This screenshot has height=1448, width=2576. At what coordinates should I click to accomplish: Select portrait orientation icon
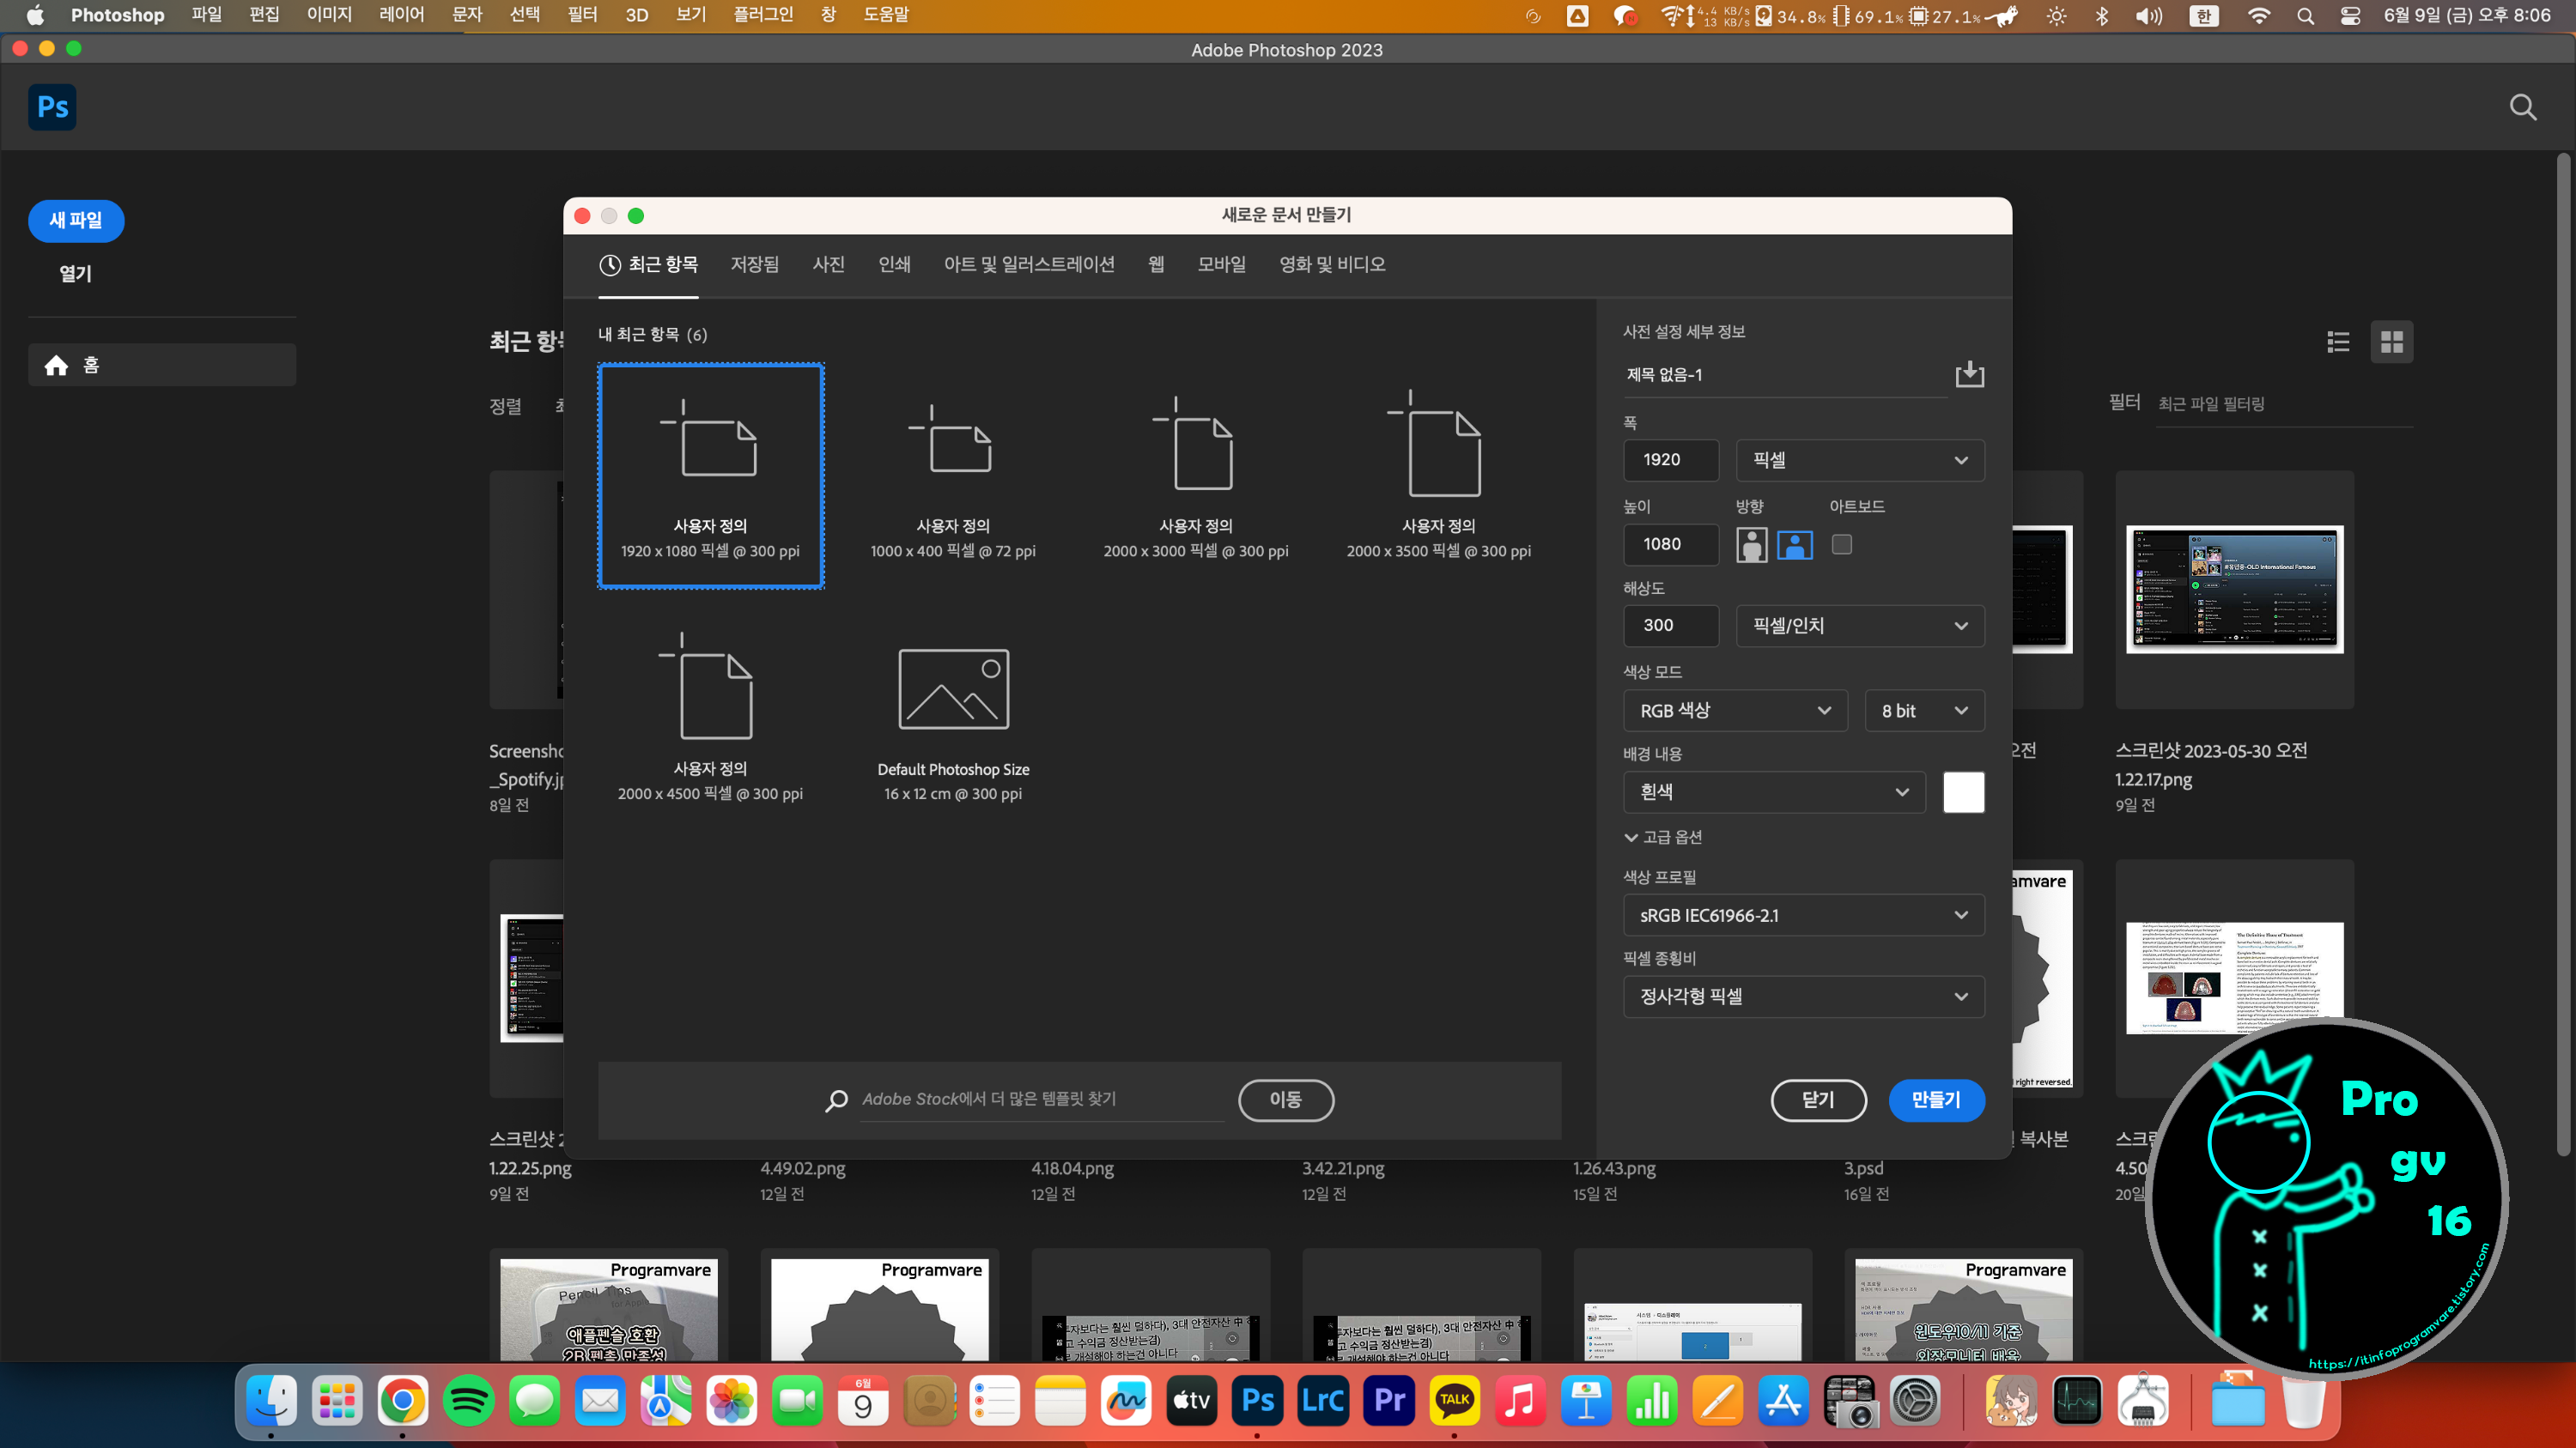[1751, 545]
